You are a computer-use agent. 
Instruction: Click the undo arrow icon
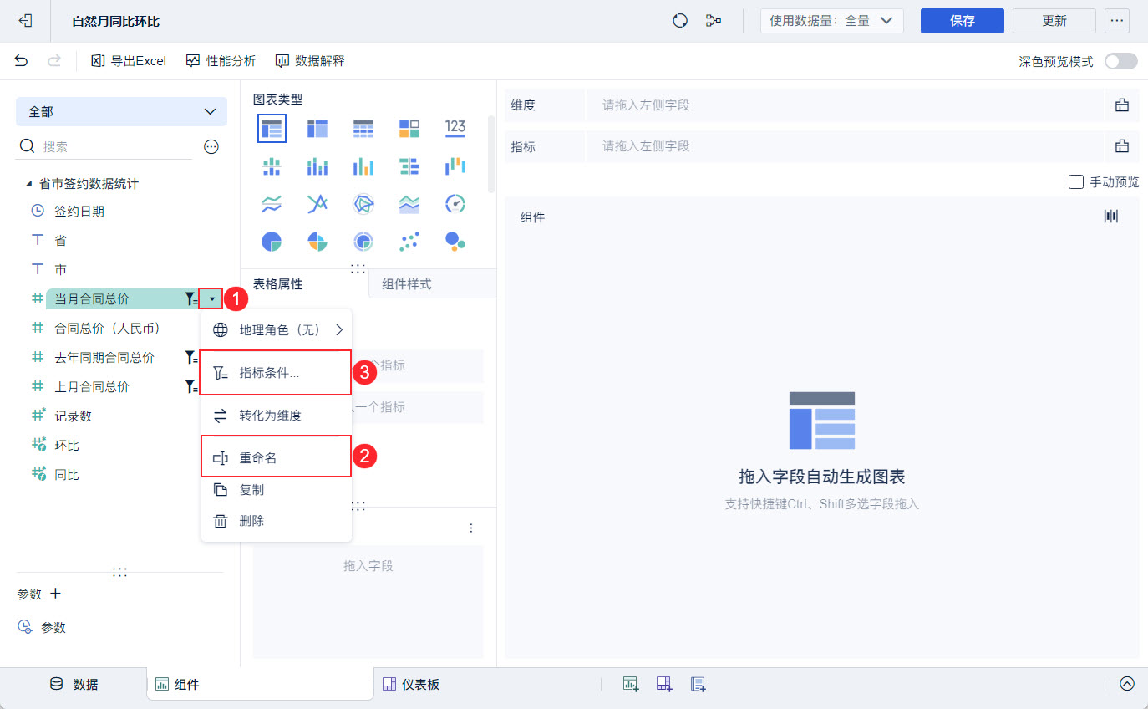tap(21, 60)
